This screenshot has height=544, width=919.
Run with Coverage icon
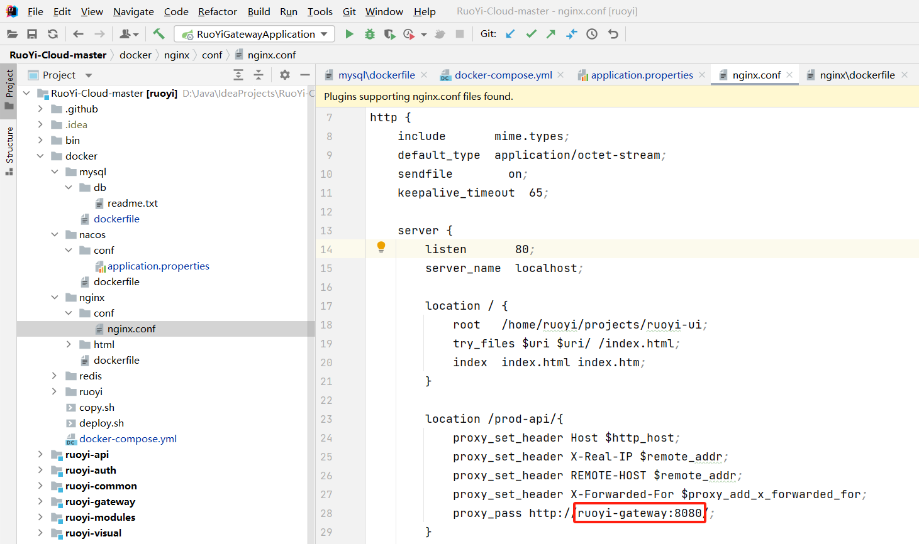tap(389, 34)
